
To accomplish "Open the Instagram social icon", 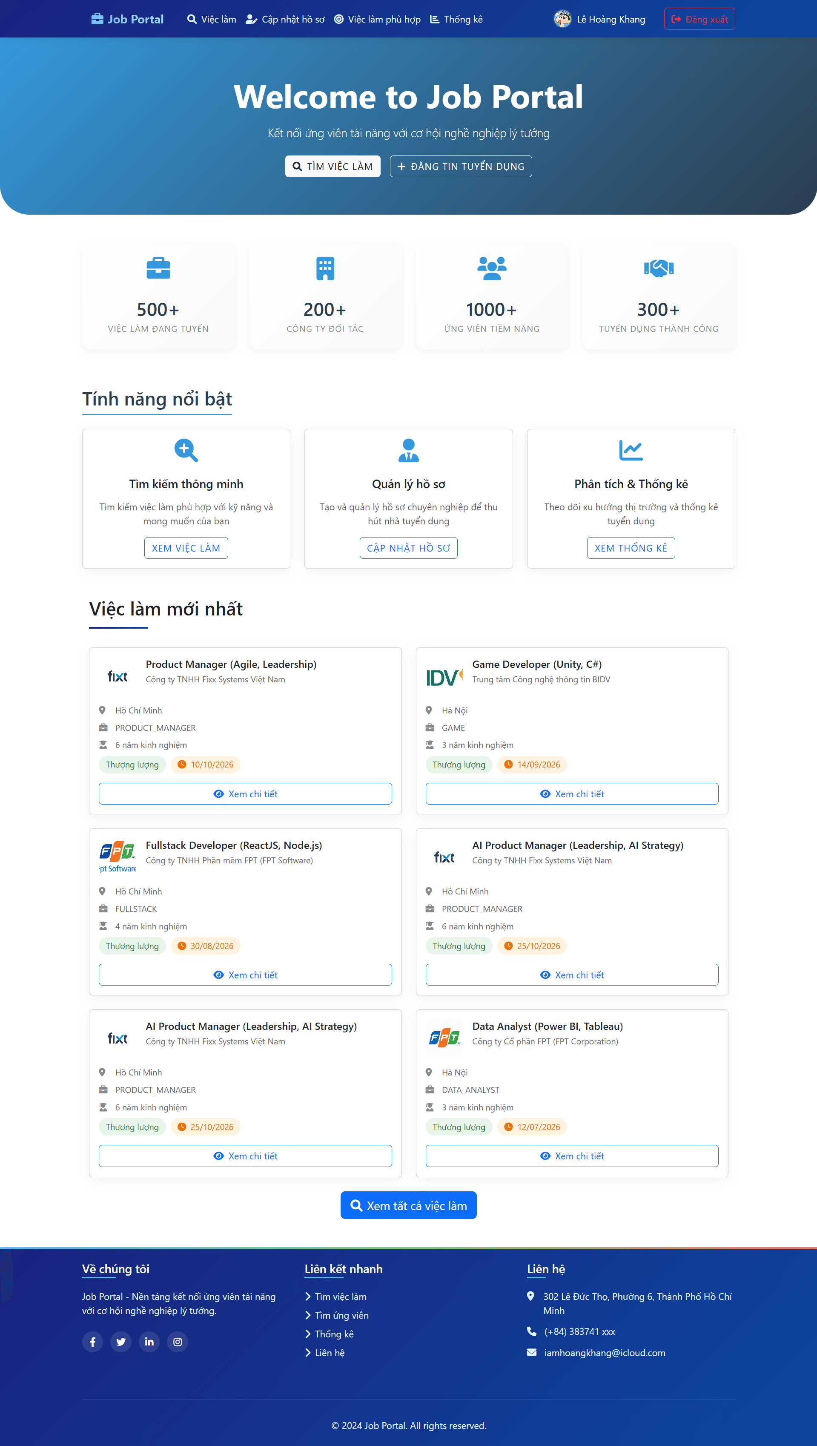I will point(177,1342).
